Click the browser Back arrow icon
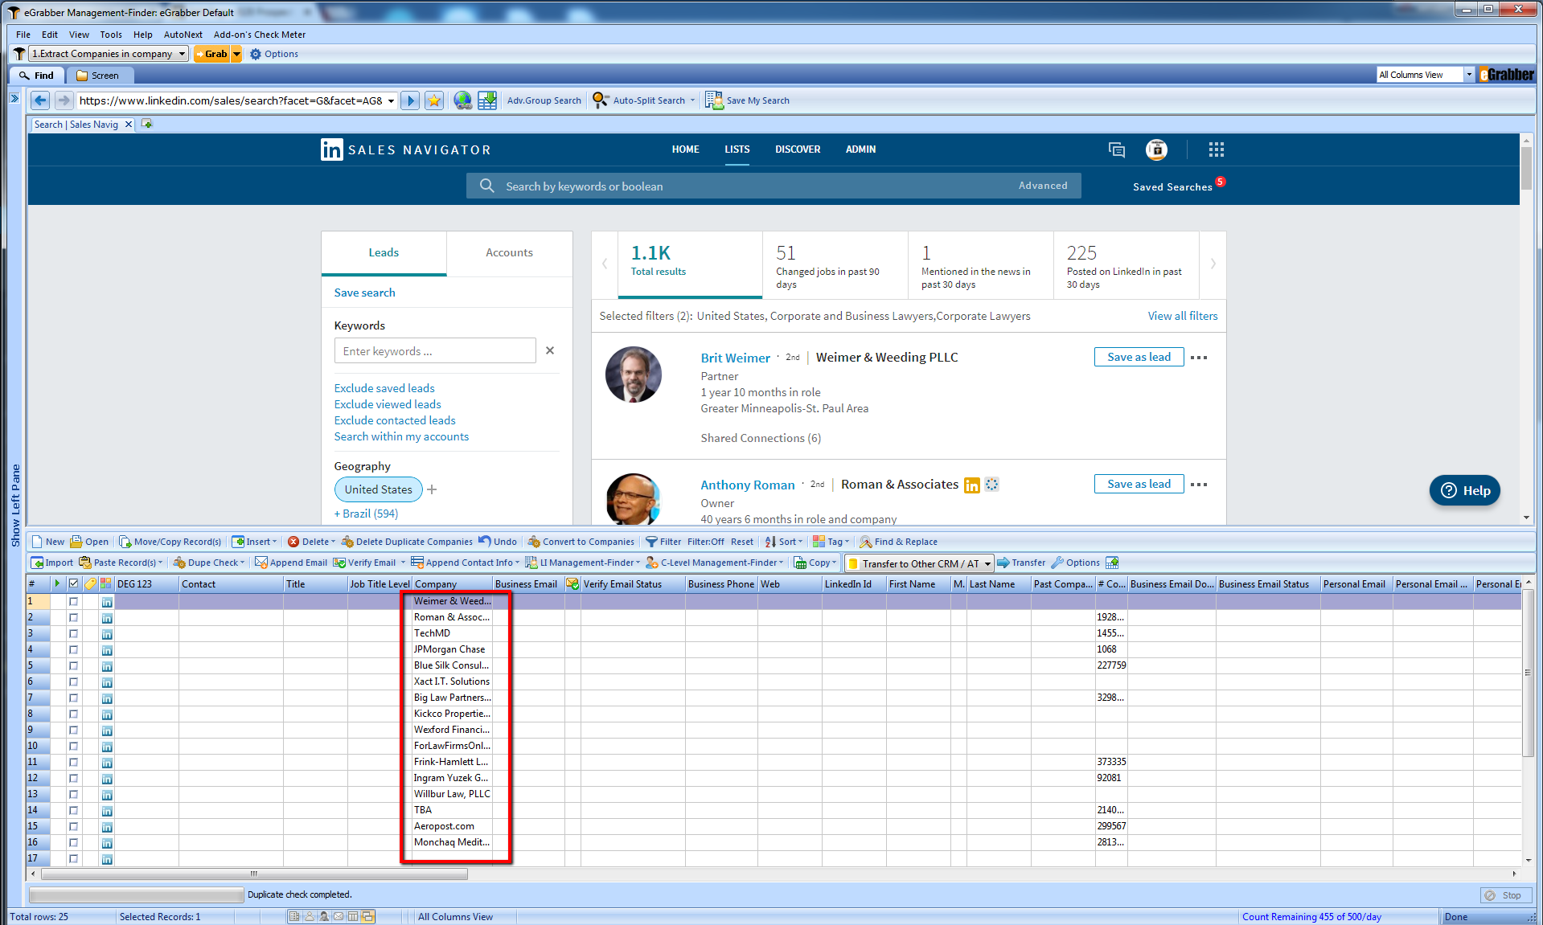The height and width of the screenshot is (925, 1543). (40, 100)
